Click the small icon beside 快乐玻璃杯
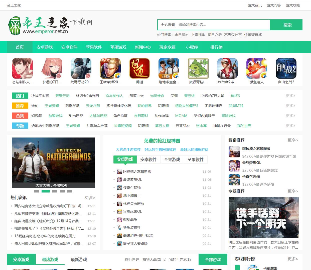The height and width of the screenshot is (270, 311). [x=120, y=227]
